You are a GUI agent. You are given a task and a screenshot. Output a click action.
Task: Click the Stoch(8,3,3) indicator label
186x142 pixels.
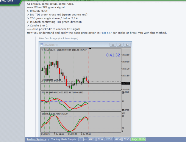(x=54, y=114)
